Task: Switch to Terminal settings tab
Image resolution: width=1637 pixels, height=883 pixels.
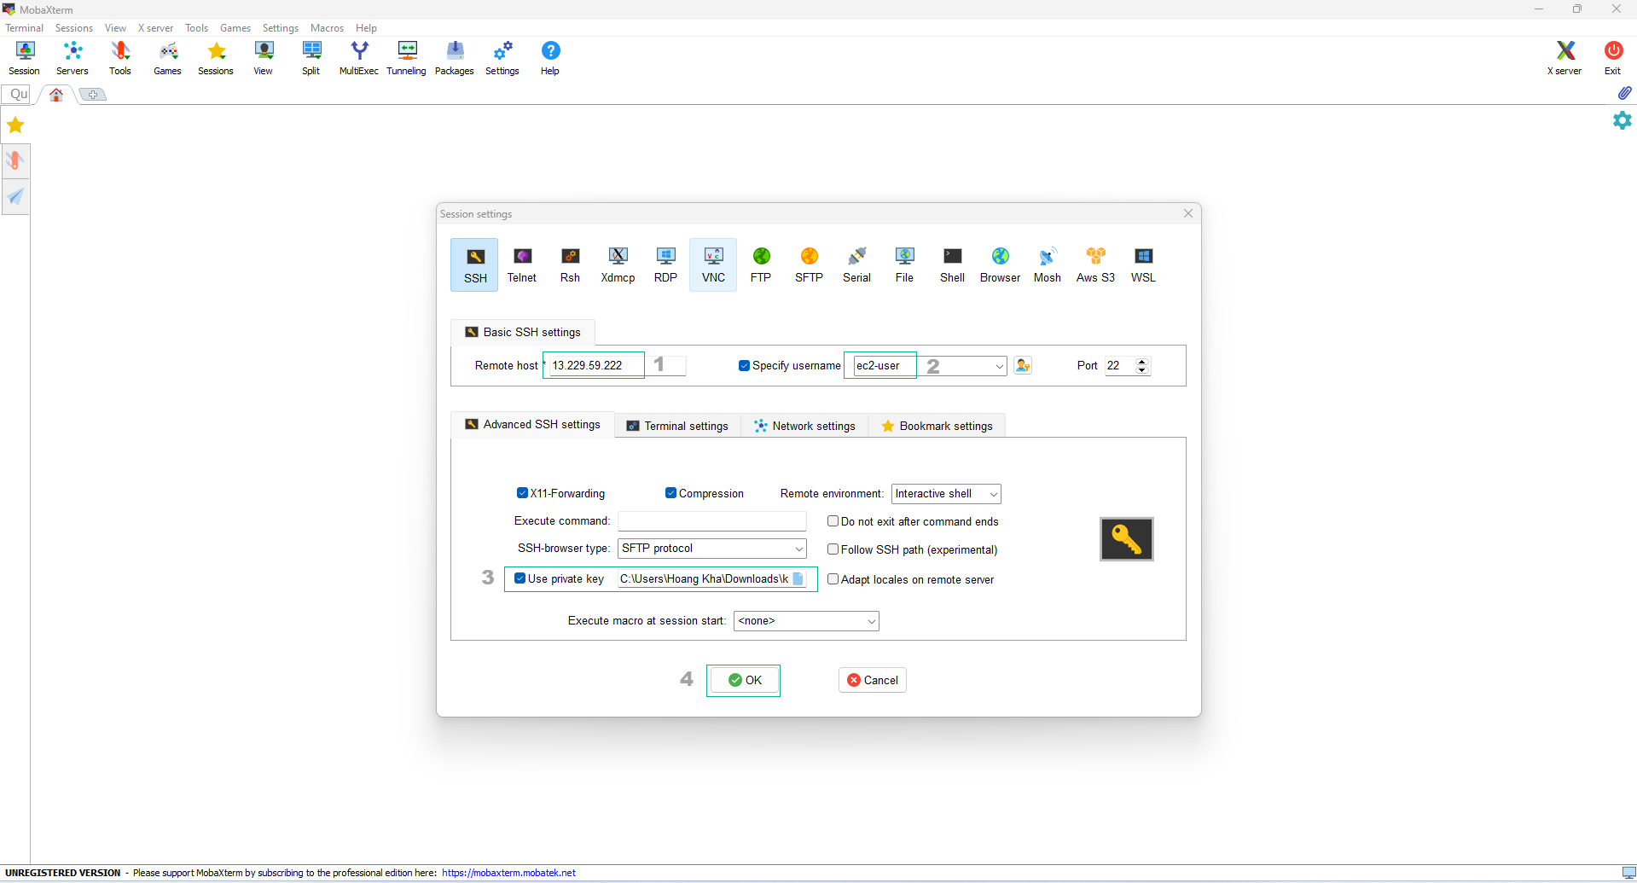Action: point(678,426)
